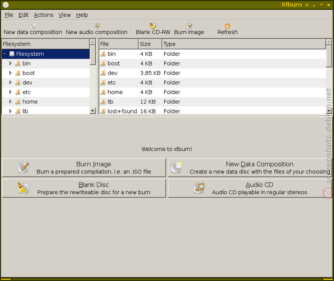Click the etc folder icon in tree
The height and width of the screenshot is (281, 334).
pyautogui.click(x=18, y=92)
